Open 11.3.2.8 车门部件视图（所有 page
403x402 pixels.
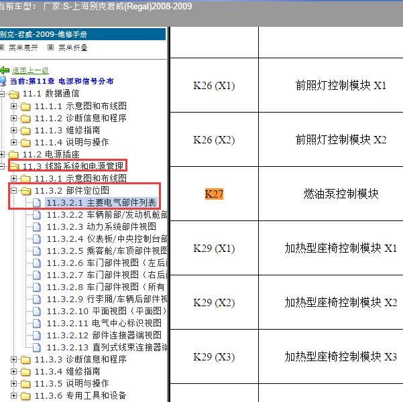tap(106, 287)
